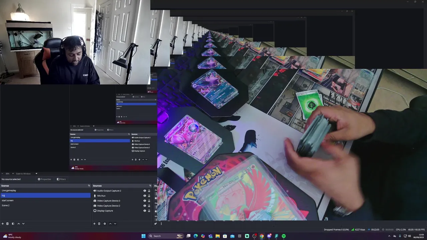427x240 pixels.
Task: Select the Live gameplay scene
Action: 45,190
